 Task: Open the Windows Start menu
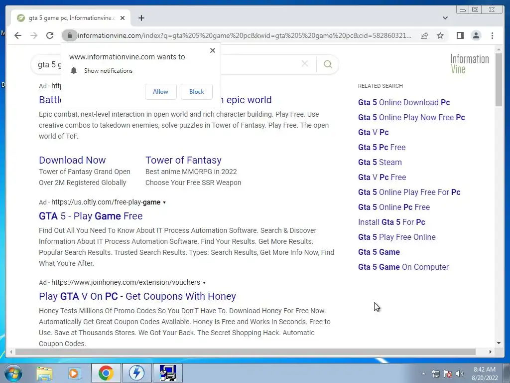[x=13, y=373]
